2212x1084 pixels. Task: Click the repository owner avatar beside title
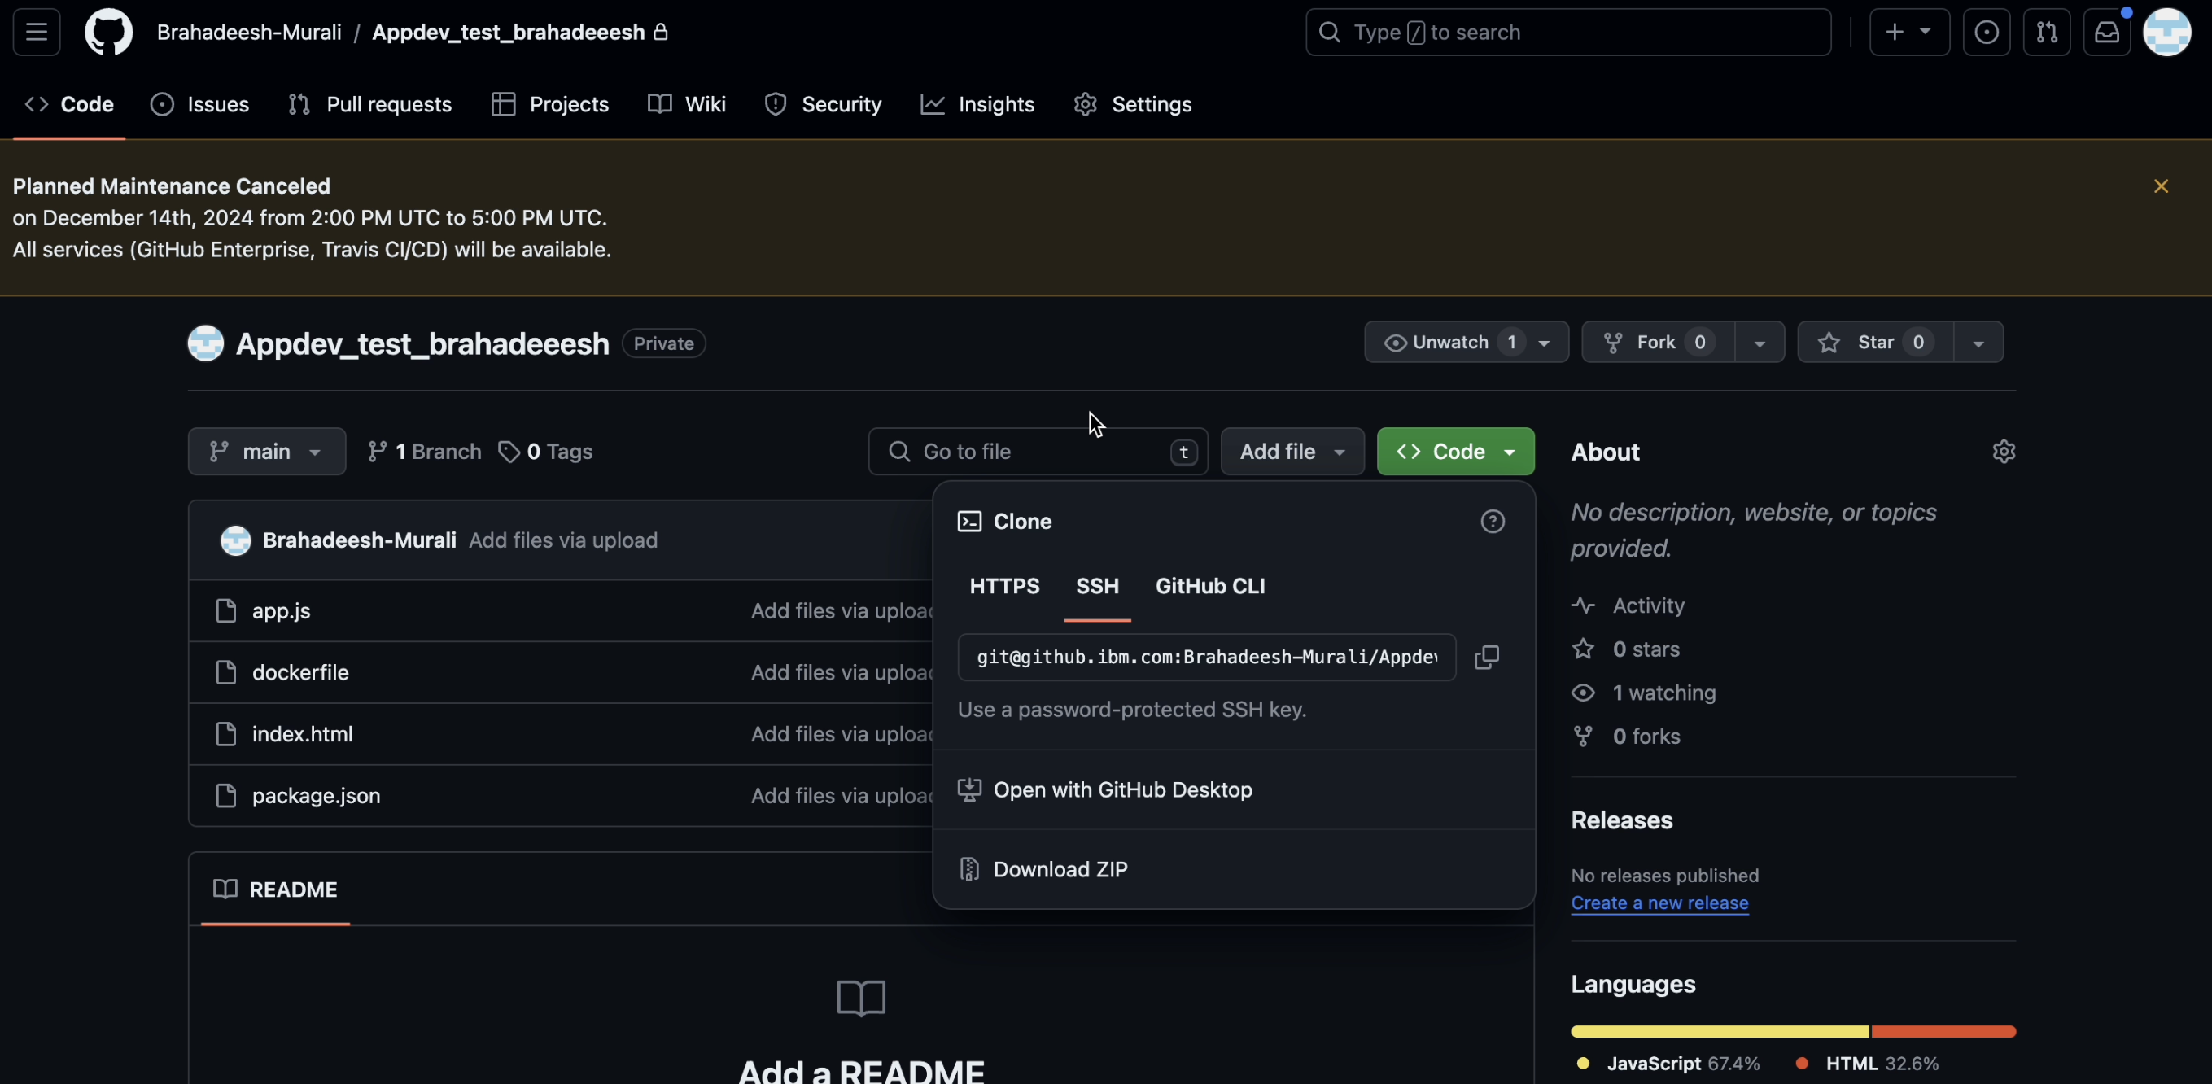[x=205, y=343]
